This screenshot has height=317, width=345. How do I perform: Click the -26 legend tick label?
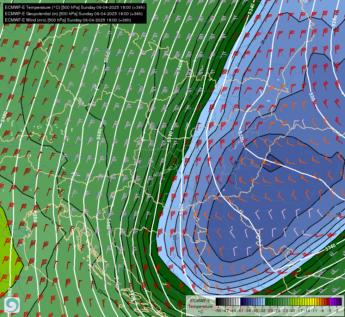pos(278,311)
